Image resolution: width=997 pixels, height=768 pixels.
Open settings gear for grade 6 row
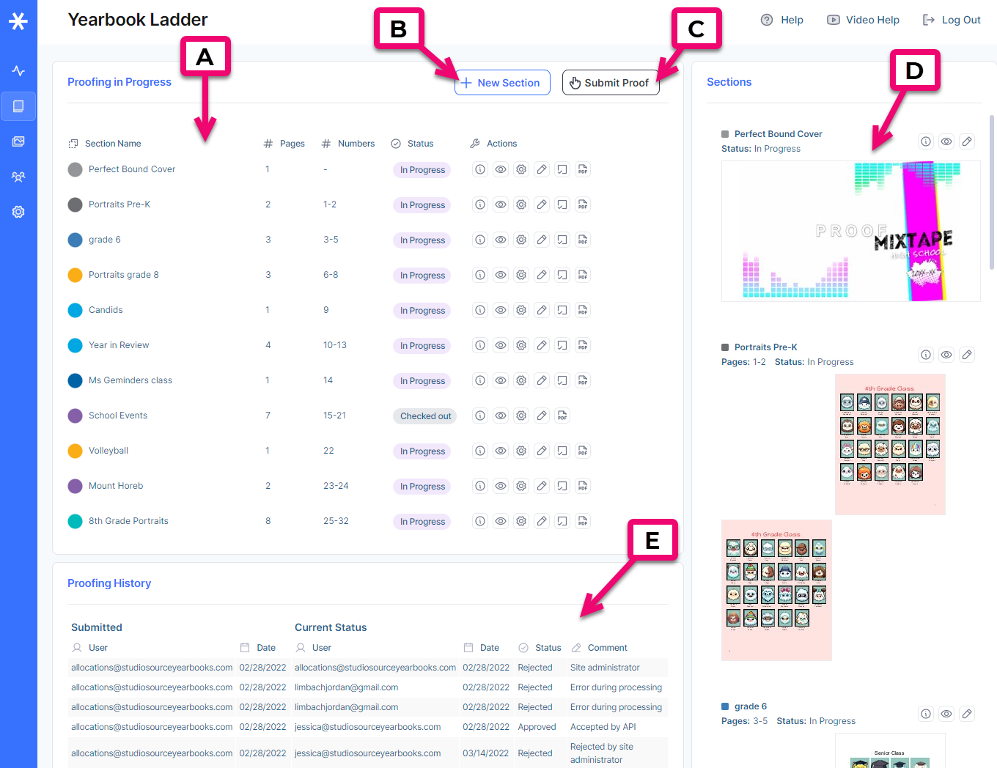(x=521, y=240)
